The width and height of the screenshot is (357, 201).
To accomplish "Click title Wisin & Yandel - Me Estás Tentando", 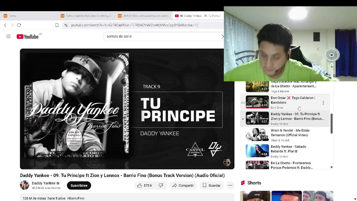I will coord(290,133).
